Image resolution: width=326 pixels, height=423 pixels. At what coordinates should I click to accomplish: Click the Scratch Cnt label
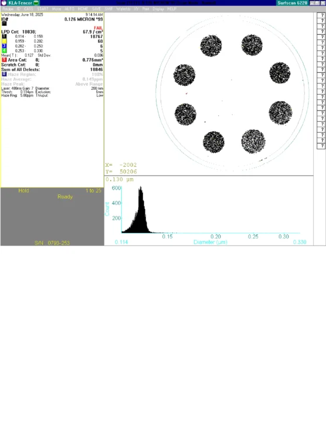point(13,65)
